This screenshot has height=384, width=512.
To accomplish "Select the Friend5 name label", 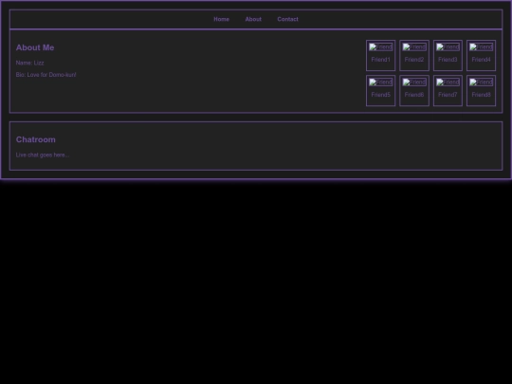I will point(381,95).
